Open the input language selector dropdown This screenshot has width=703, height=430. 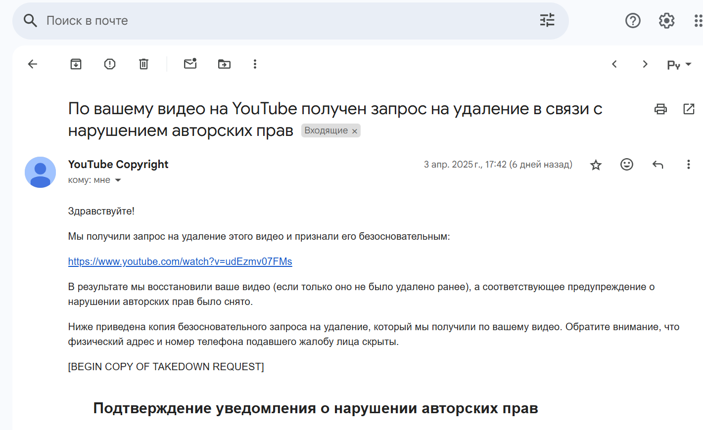click(x=679, y=65)
